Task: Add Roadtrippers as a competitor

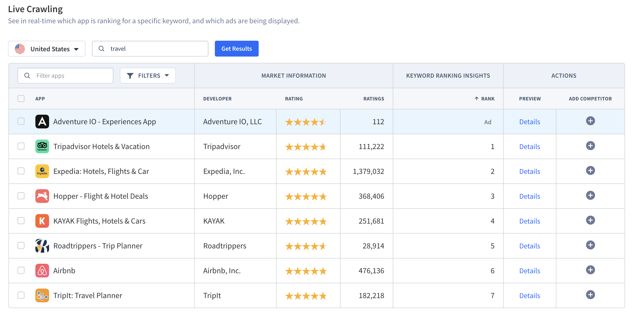Action: pos(590,245)
